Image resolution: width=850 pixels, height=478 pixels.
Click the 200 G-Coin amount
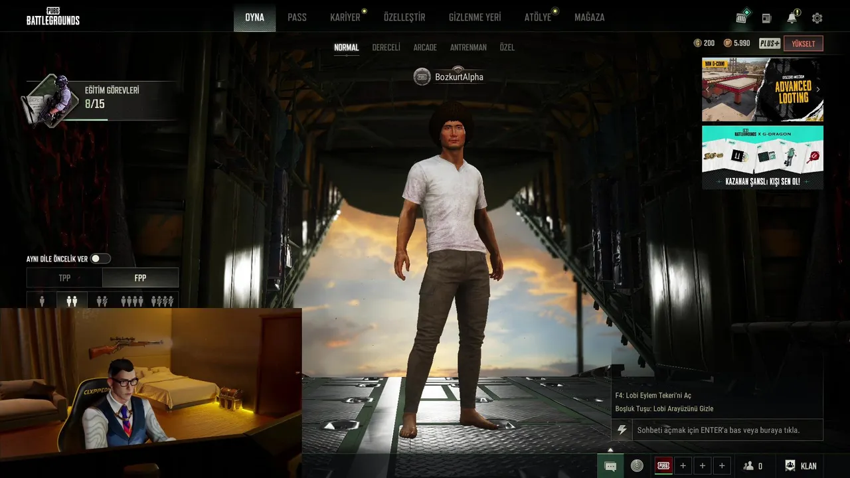pos(709,43)
